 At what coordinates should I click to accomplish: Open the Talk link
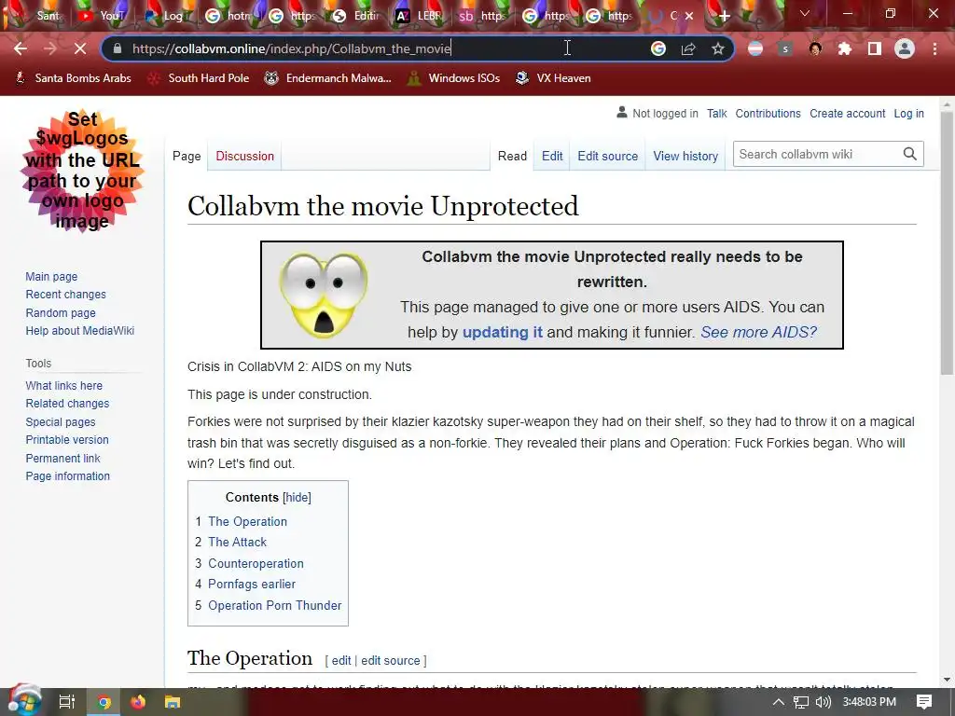tap(717, 113)
